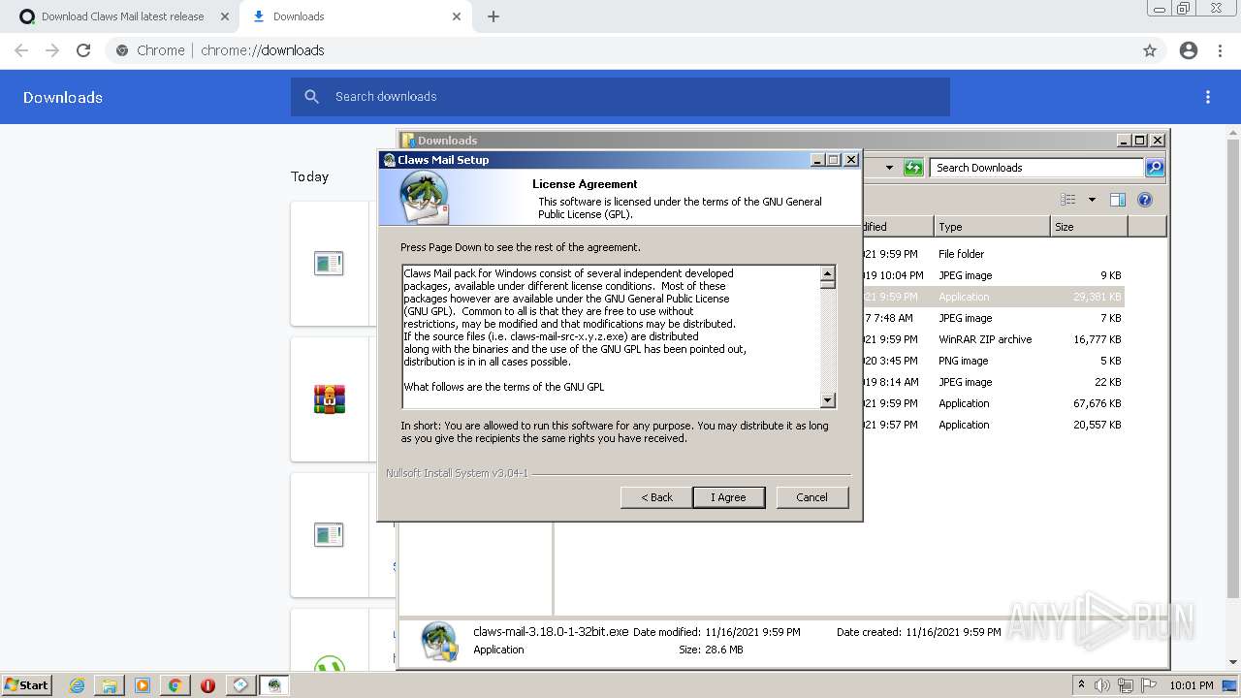This screenshot has width=1241, height=698.
Task: Sort Explorer files by Type column
Action: click(x=992, y=227)
